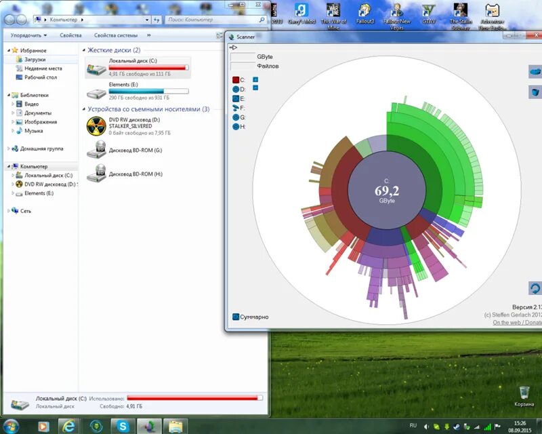
Task: Expand the Сеть tree node
Action: click(x=9, y=211)
